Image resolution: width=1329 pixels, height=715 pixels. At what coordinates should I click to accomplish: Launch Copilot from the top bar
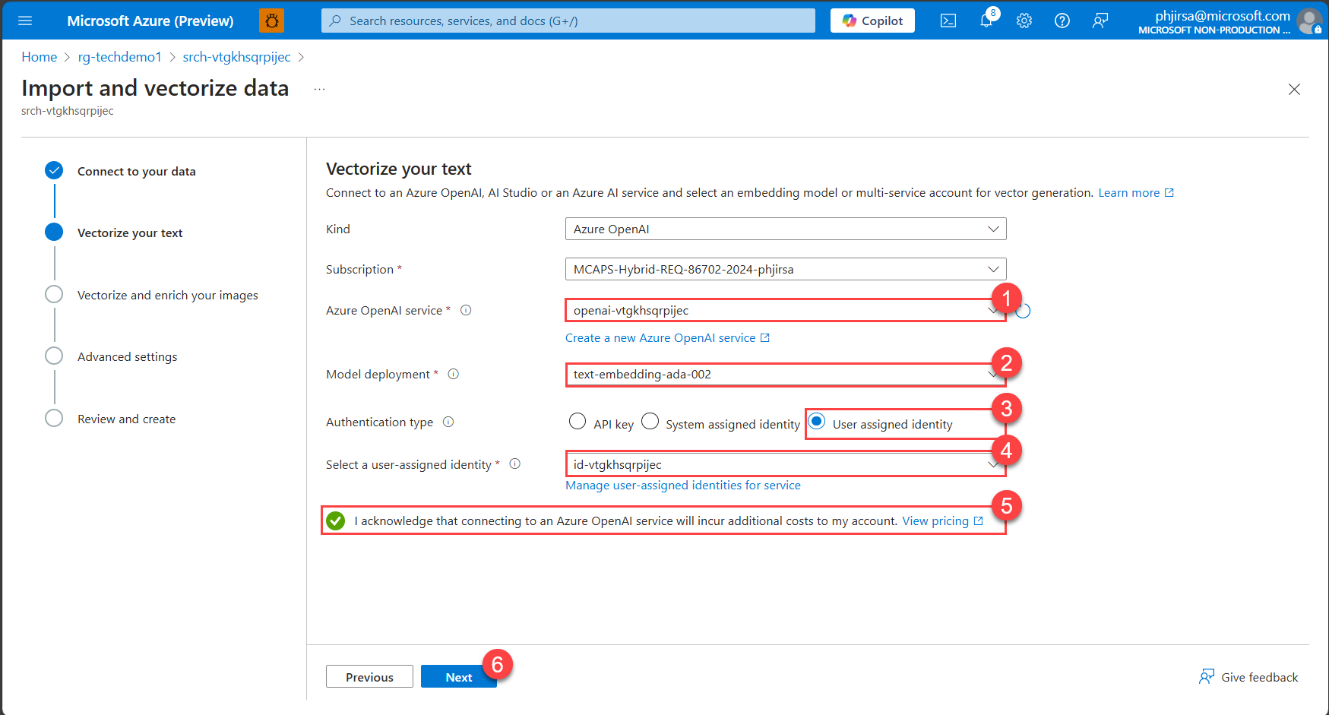click(x=872, y=21)
